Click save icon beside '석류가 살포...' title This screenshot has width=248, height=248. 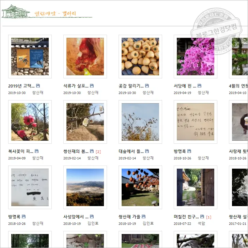(x=92, y=86)
